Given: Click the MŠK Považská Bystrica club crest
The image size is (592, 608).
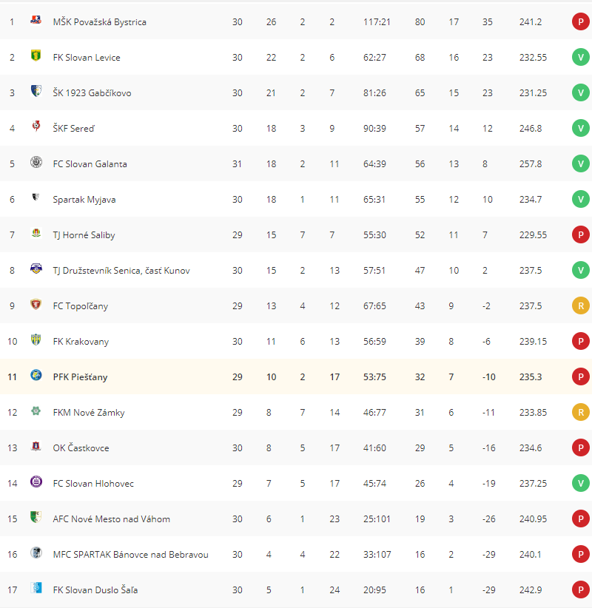Looking at the screenshot, I should point(36,20).
